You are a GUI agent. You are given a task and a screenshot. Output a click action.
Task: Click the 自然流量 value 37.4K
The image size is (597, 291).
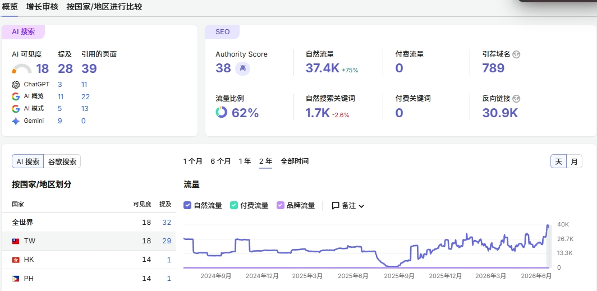pos(323,68)
